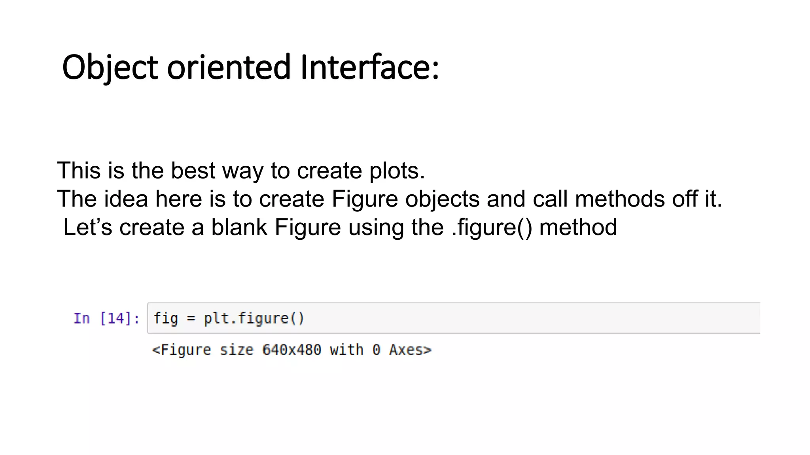Viewport: 810px width, 455px height.
Task: Click the word 'plots.' in the first sentence
Action: tap(397, 171)
